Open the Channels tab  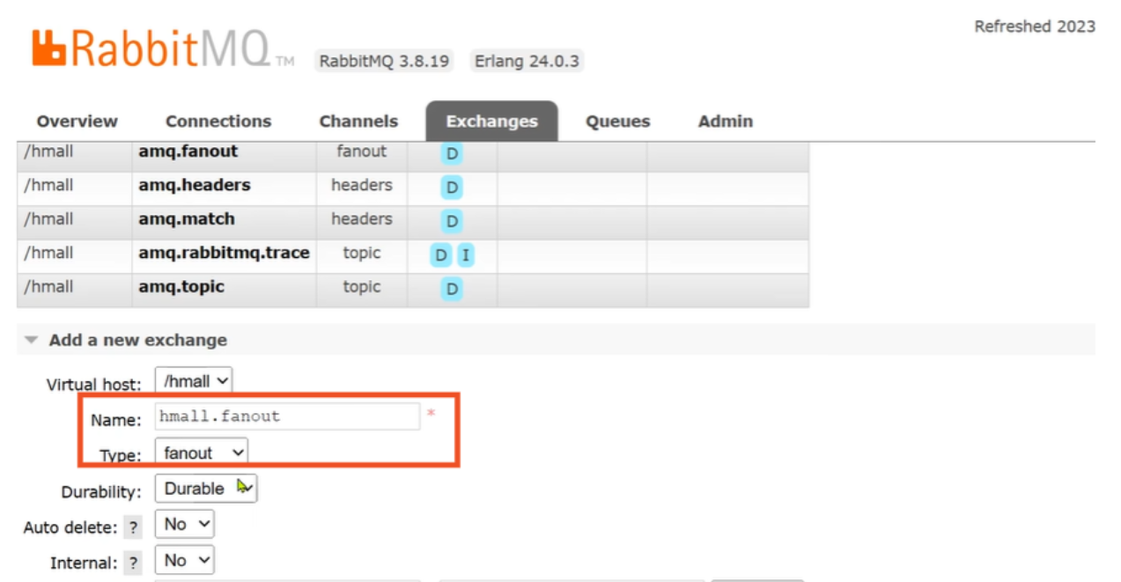pyautogui.click(x=358, y=122)
